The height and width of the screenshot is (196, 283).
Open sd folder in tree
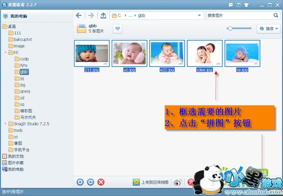tap(19, 98)
